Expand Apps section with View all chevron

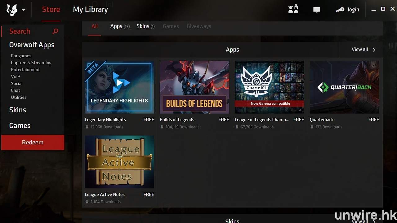click(374, 50)
